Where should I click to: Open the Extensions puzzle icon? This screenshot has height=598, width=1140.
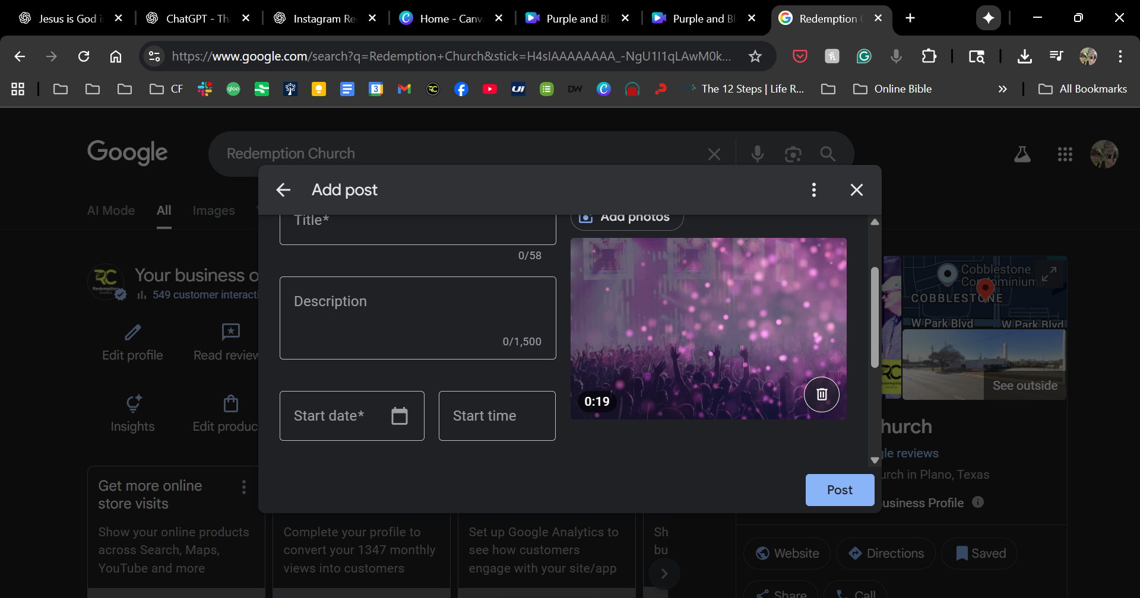point(929,56)
